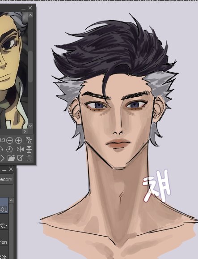Zoom out the Sub View reference image
This screenshot has height=259, width=198.
coord(9,141)
